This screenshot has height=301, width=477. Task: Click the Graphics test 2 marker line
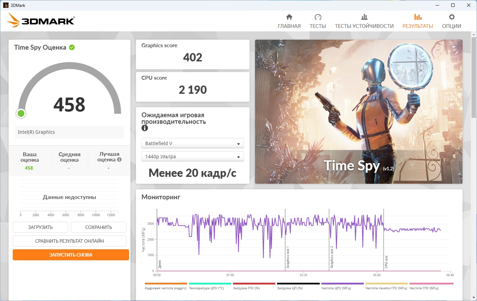pyautogui.click(x=329, y=240)
